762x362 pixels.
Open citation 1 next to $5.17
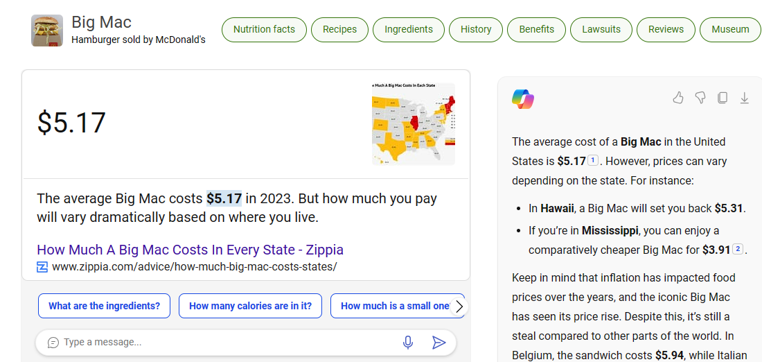pyautogui.click(x=593, y=161)
